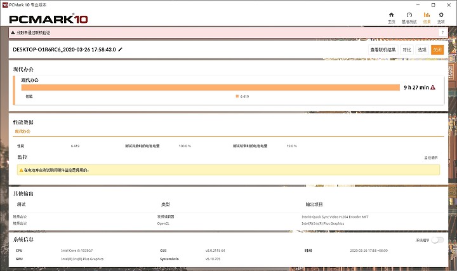This screenshot has width=457, height=271.
Task: Open the 选项 gear icon in top navigation
Action: point(441,15)
